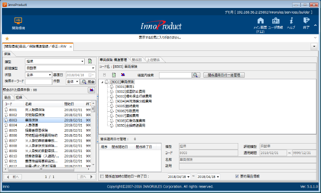
Task: Select row 8001 対人賠償保険
Action: tap(47, 110)
